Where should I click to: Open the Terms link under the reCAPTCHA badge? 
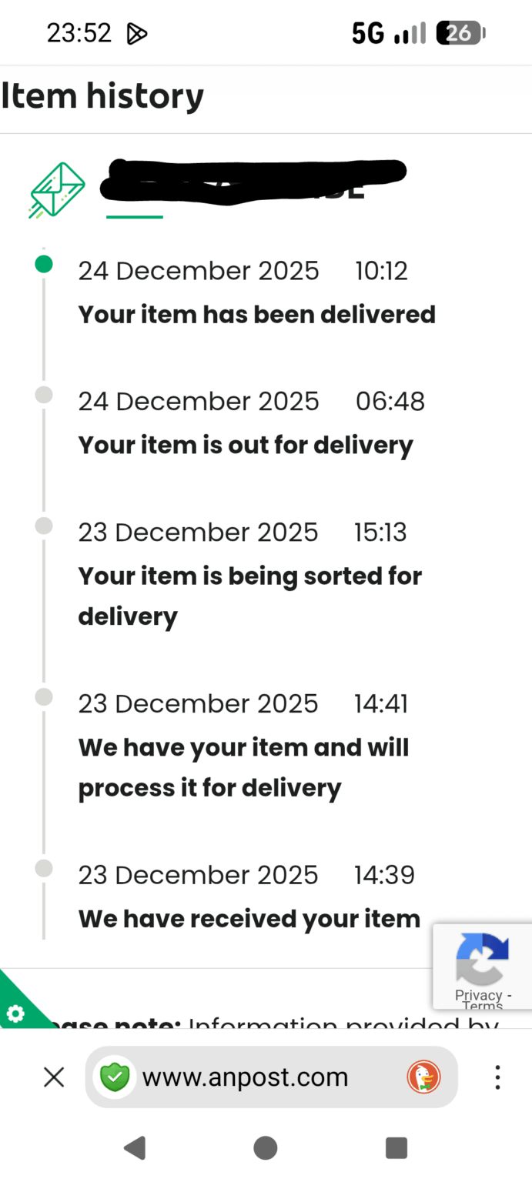pyautogui.click(x=483, y=1007)
